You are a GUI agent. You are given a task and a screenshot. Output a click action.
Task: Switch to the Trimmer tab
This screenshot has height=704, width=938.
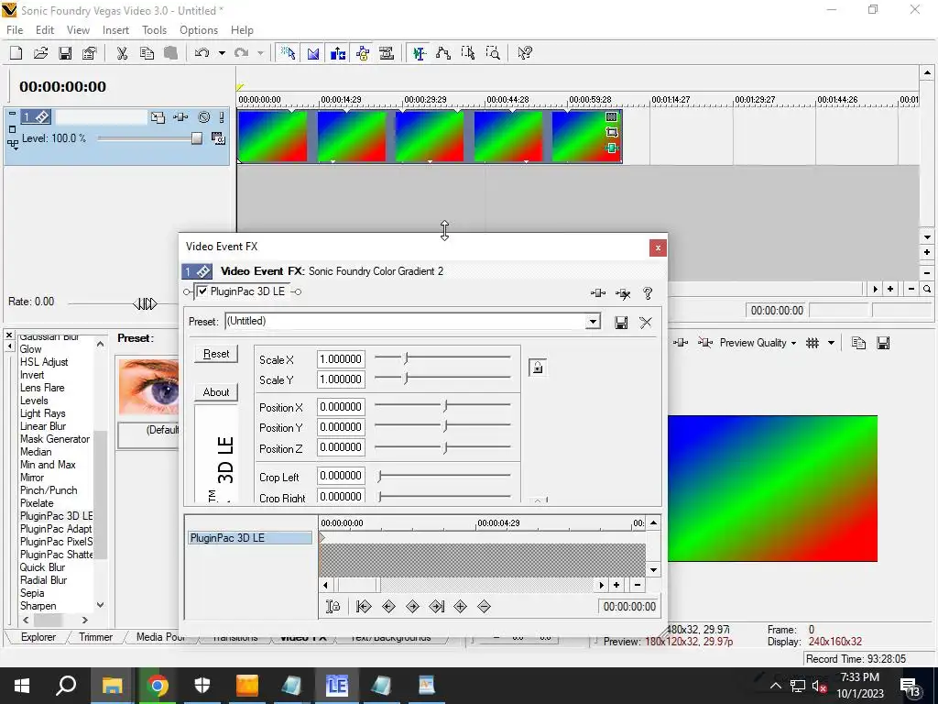point(95,637)
